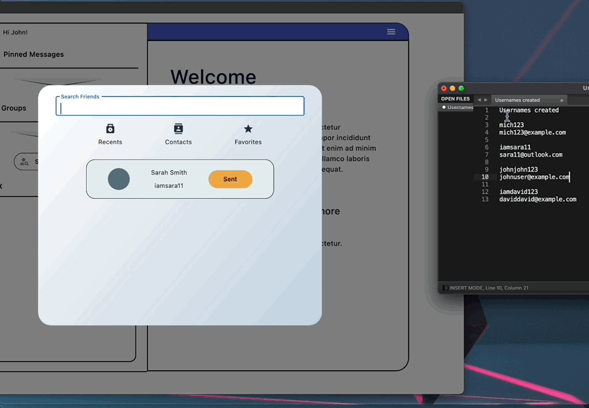Click the previous-tab left arrow in the editor
589x408 pixels.
pyautogui.click(x=479, y=100)
